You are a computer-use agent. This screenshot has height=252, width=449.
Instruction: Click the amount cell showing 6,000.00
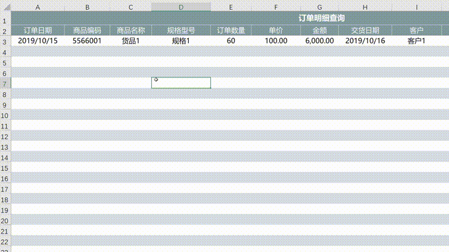[x=319, y=41]
